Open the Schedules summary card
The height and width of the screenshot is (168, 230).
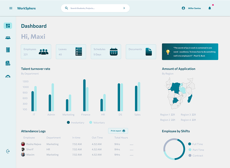pos(106,51)
